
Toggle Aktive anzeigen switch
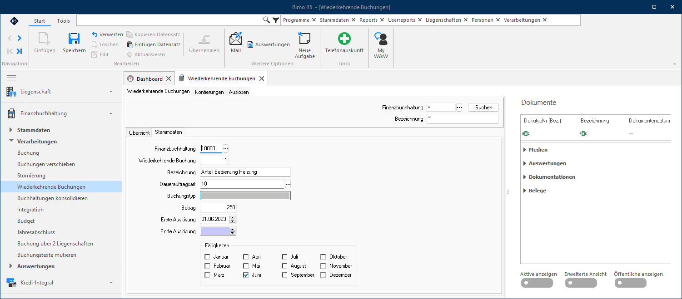[537, 283]
